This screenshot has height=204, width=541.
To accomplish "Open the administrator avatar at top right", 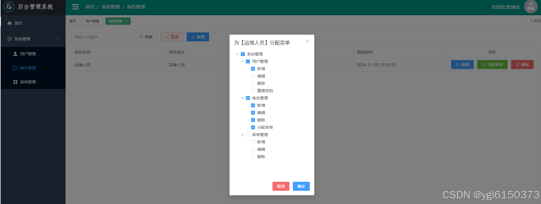I will pyautogui.click(x=531, y=6).
